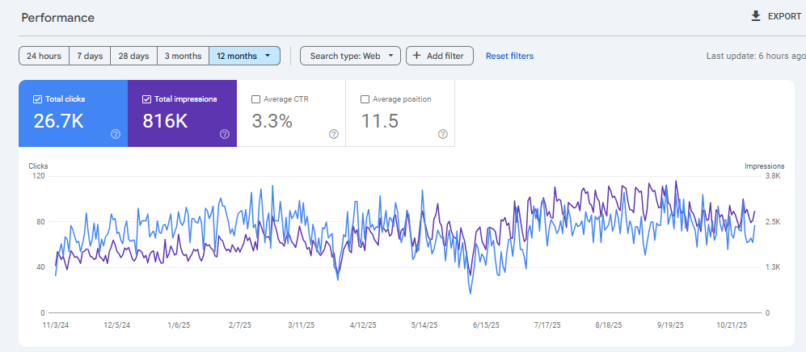Click the Reset filters link
Viewport: 806px width, 352px height.
coord(509,56)
